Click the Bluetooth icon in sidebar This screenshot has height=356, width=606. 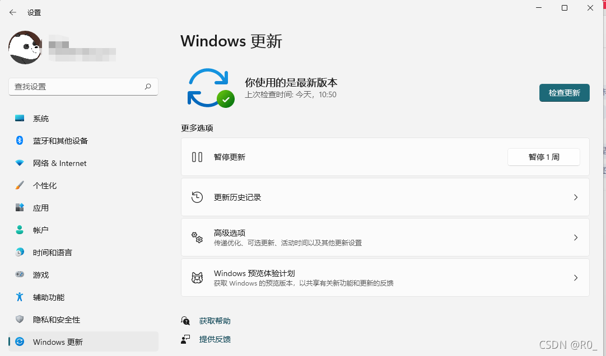click(x=20, y=140)
